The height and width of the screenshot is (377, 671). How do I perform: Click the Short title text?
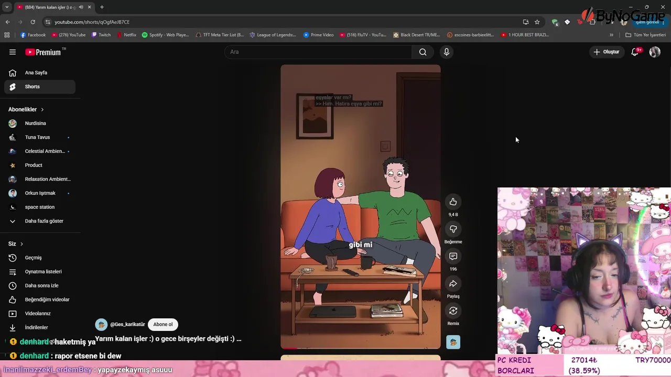click(168, 339)
